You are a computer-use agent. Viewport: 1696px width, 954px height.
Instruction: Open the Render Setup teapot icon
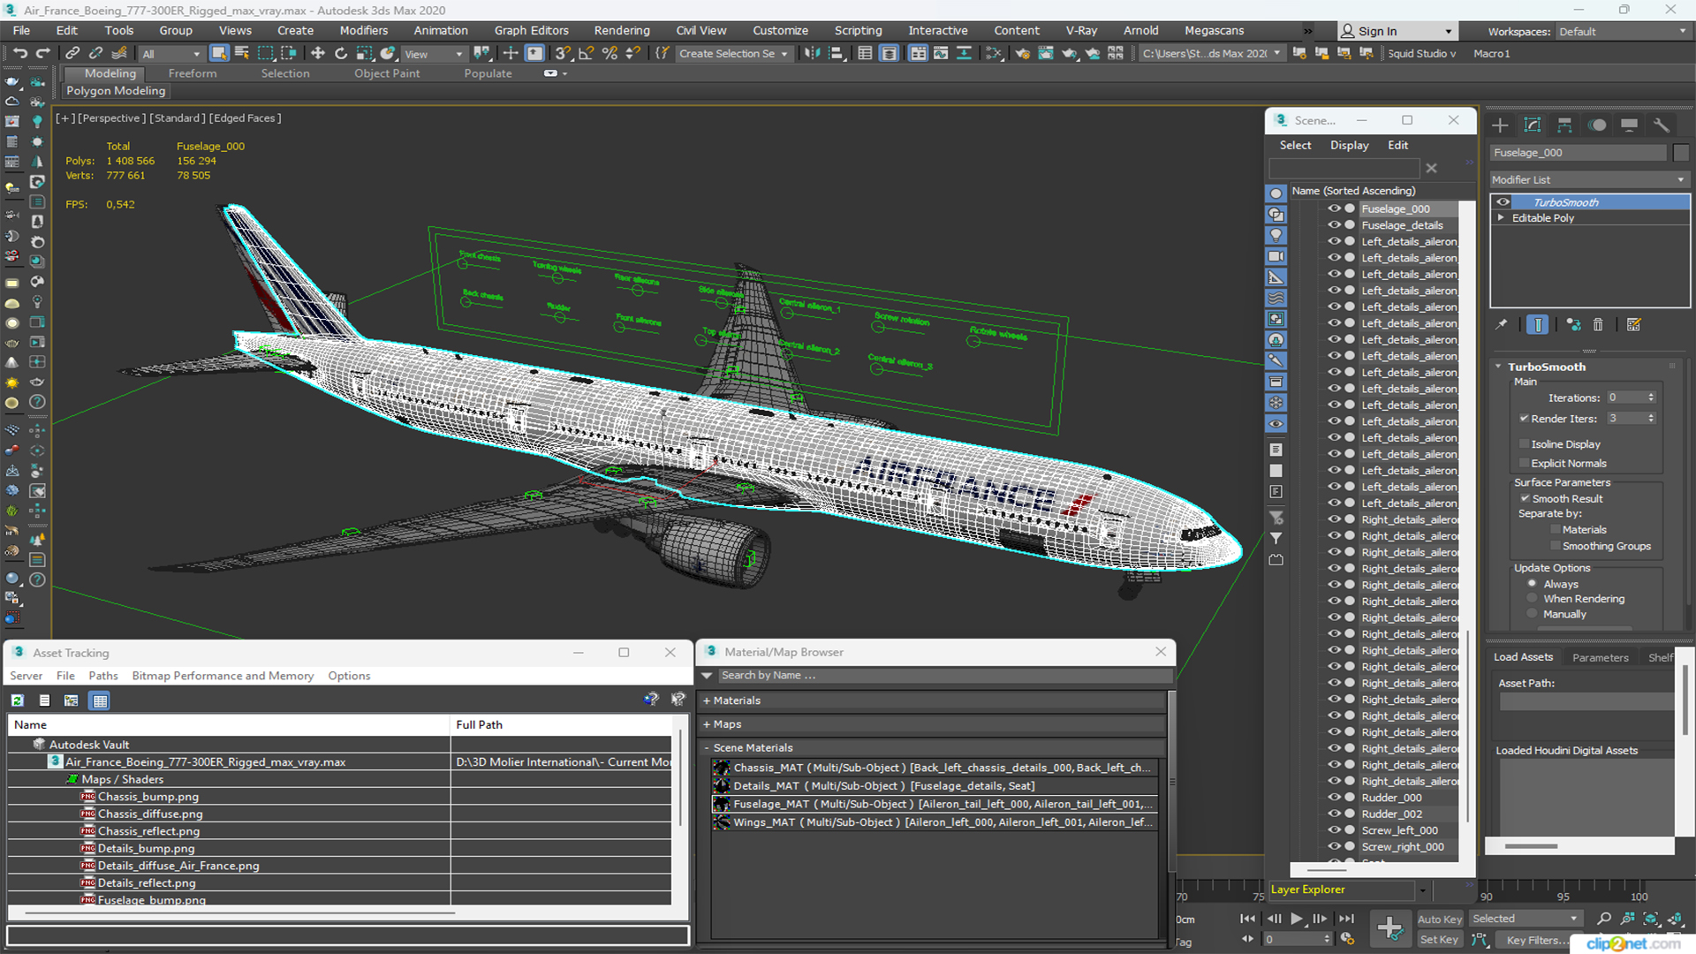pos(1023,54)
